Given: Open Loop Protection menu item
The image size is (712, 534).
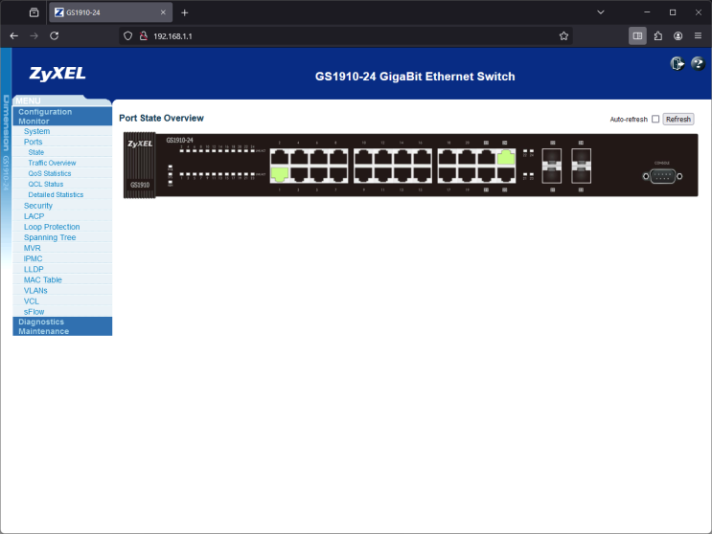Looking at the screenshot, I should click(52, 227).
